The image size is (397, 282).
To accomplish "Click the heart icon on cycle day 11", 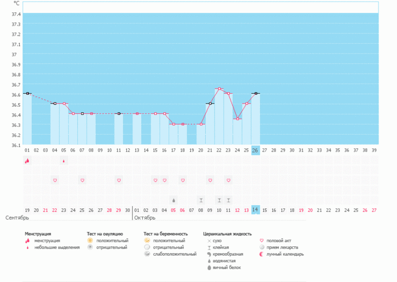I will 119,180.
